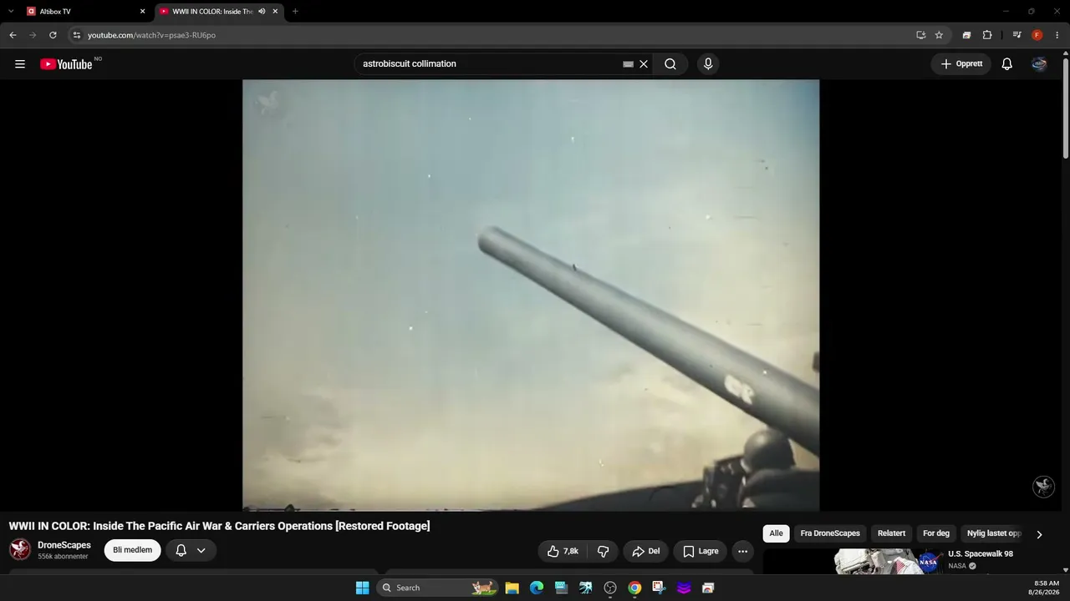Like the video with thumbs up
The width and height of the screenshot is (1070, 601).
click(x=563, y=551)
